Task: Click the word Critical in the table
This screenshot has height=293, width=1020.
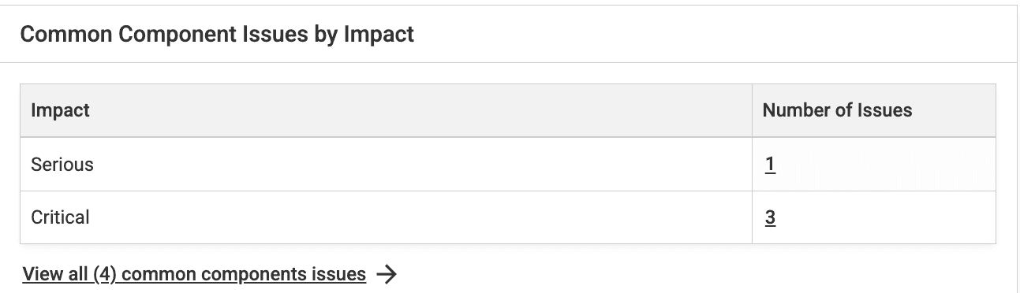Action: tap(60, 217)
